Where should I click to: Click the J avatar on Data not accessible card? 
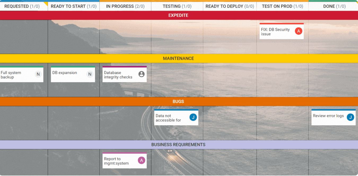(x=193, y=117)
